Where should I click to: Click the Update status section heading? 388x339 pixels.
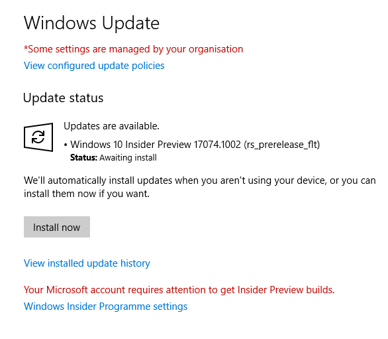point(63,98)
